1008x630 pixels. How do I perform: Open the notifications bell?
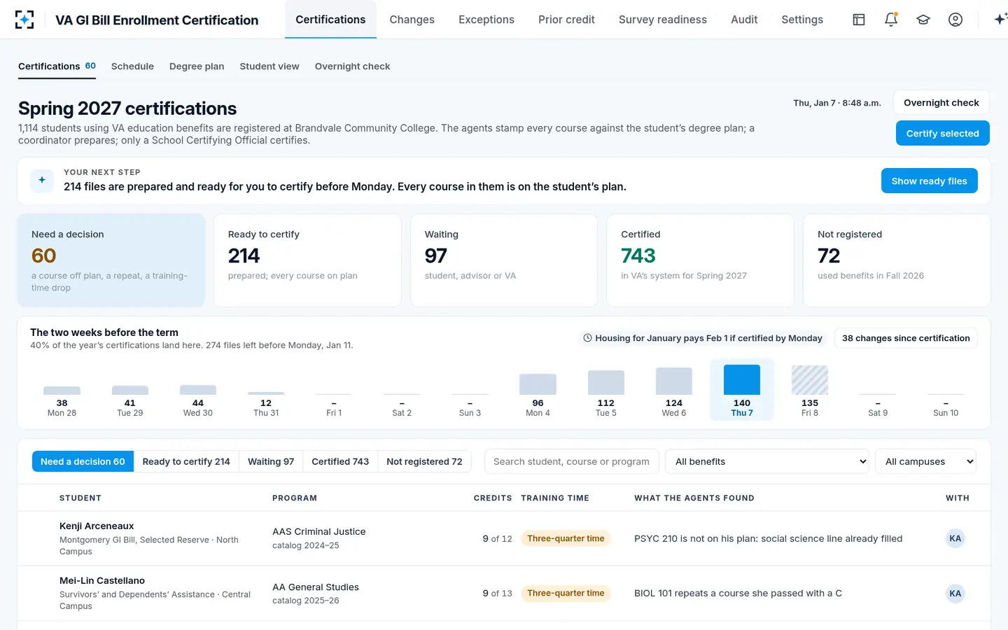pos(891,20)
